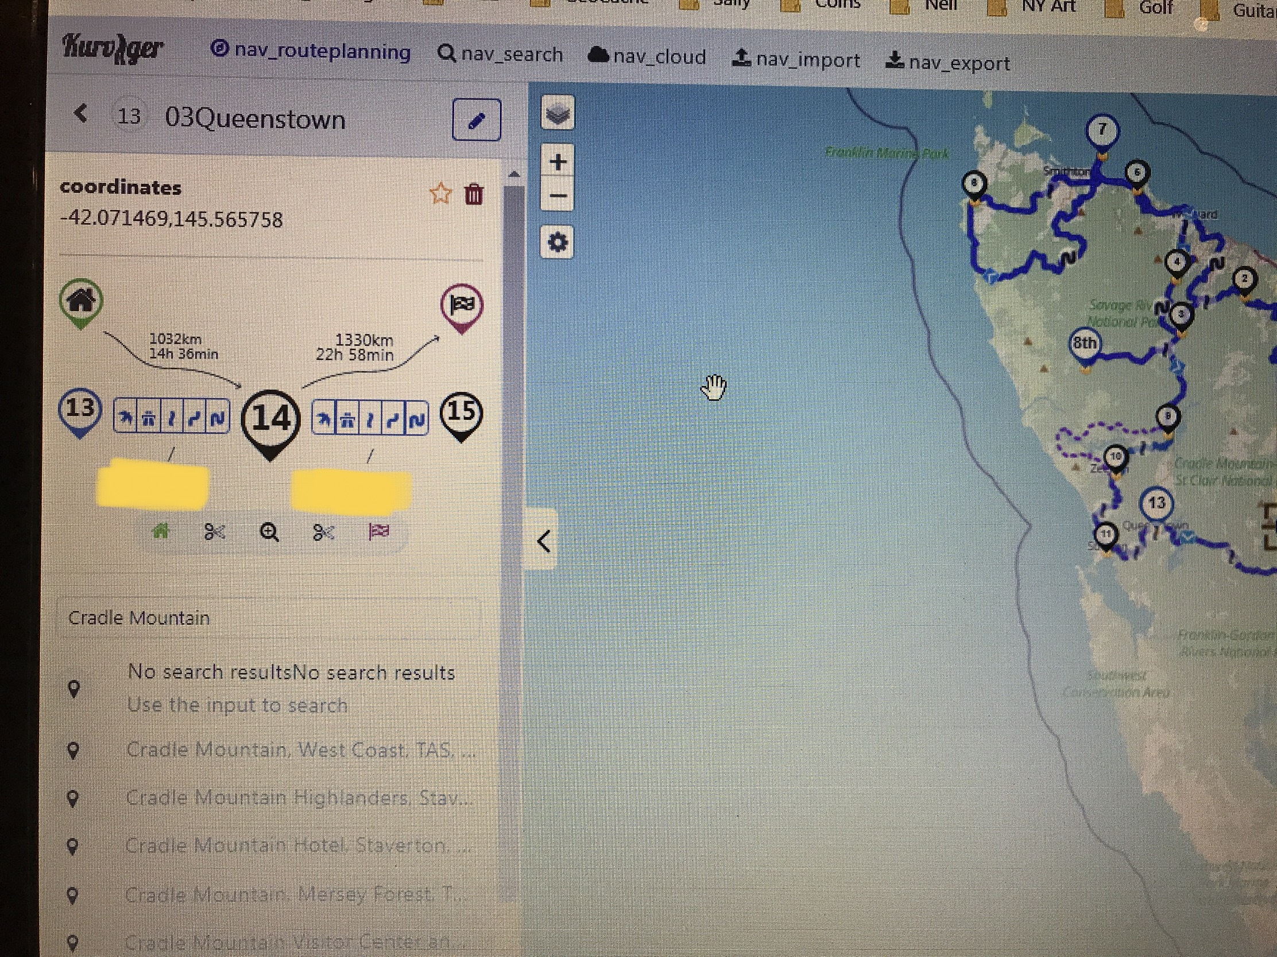Zoom in on the map
Image resolution: width=1277 pixels, height=957 pixels.
point(558,162)
